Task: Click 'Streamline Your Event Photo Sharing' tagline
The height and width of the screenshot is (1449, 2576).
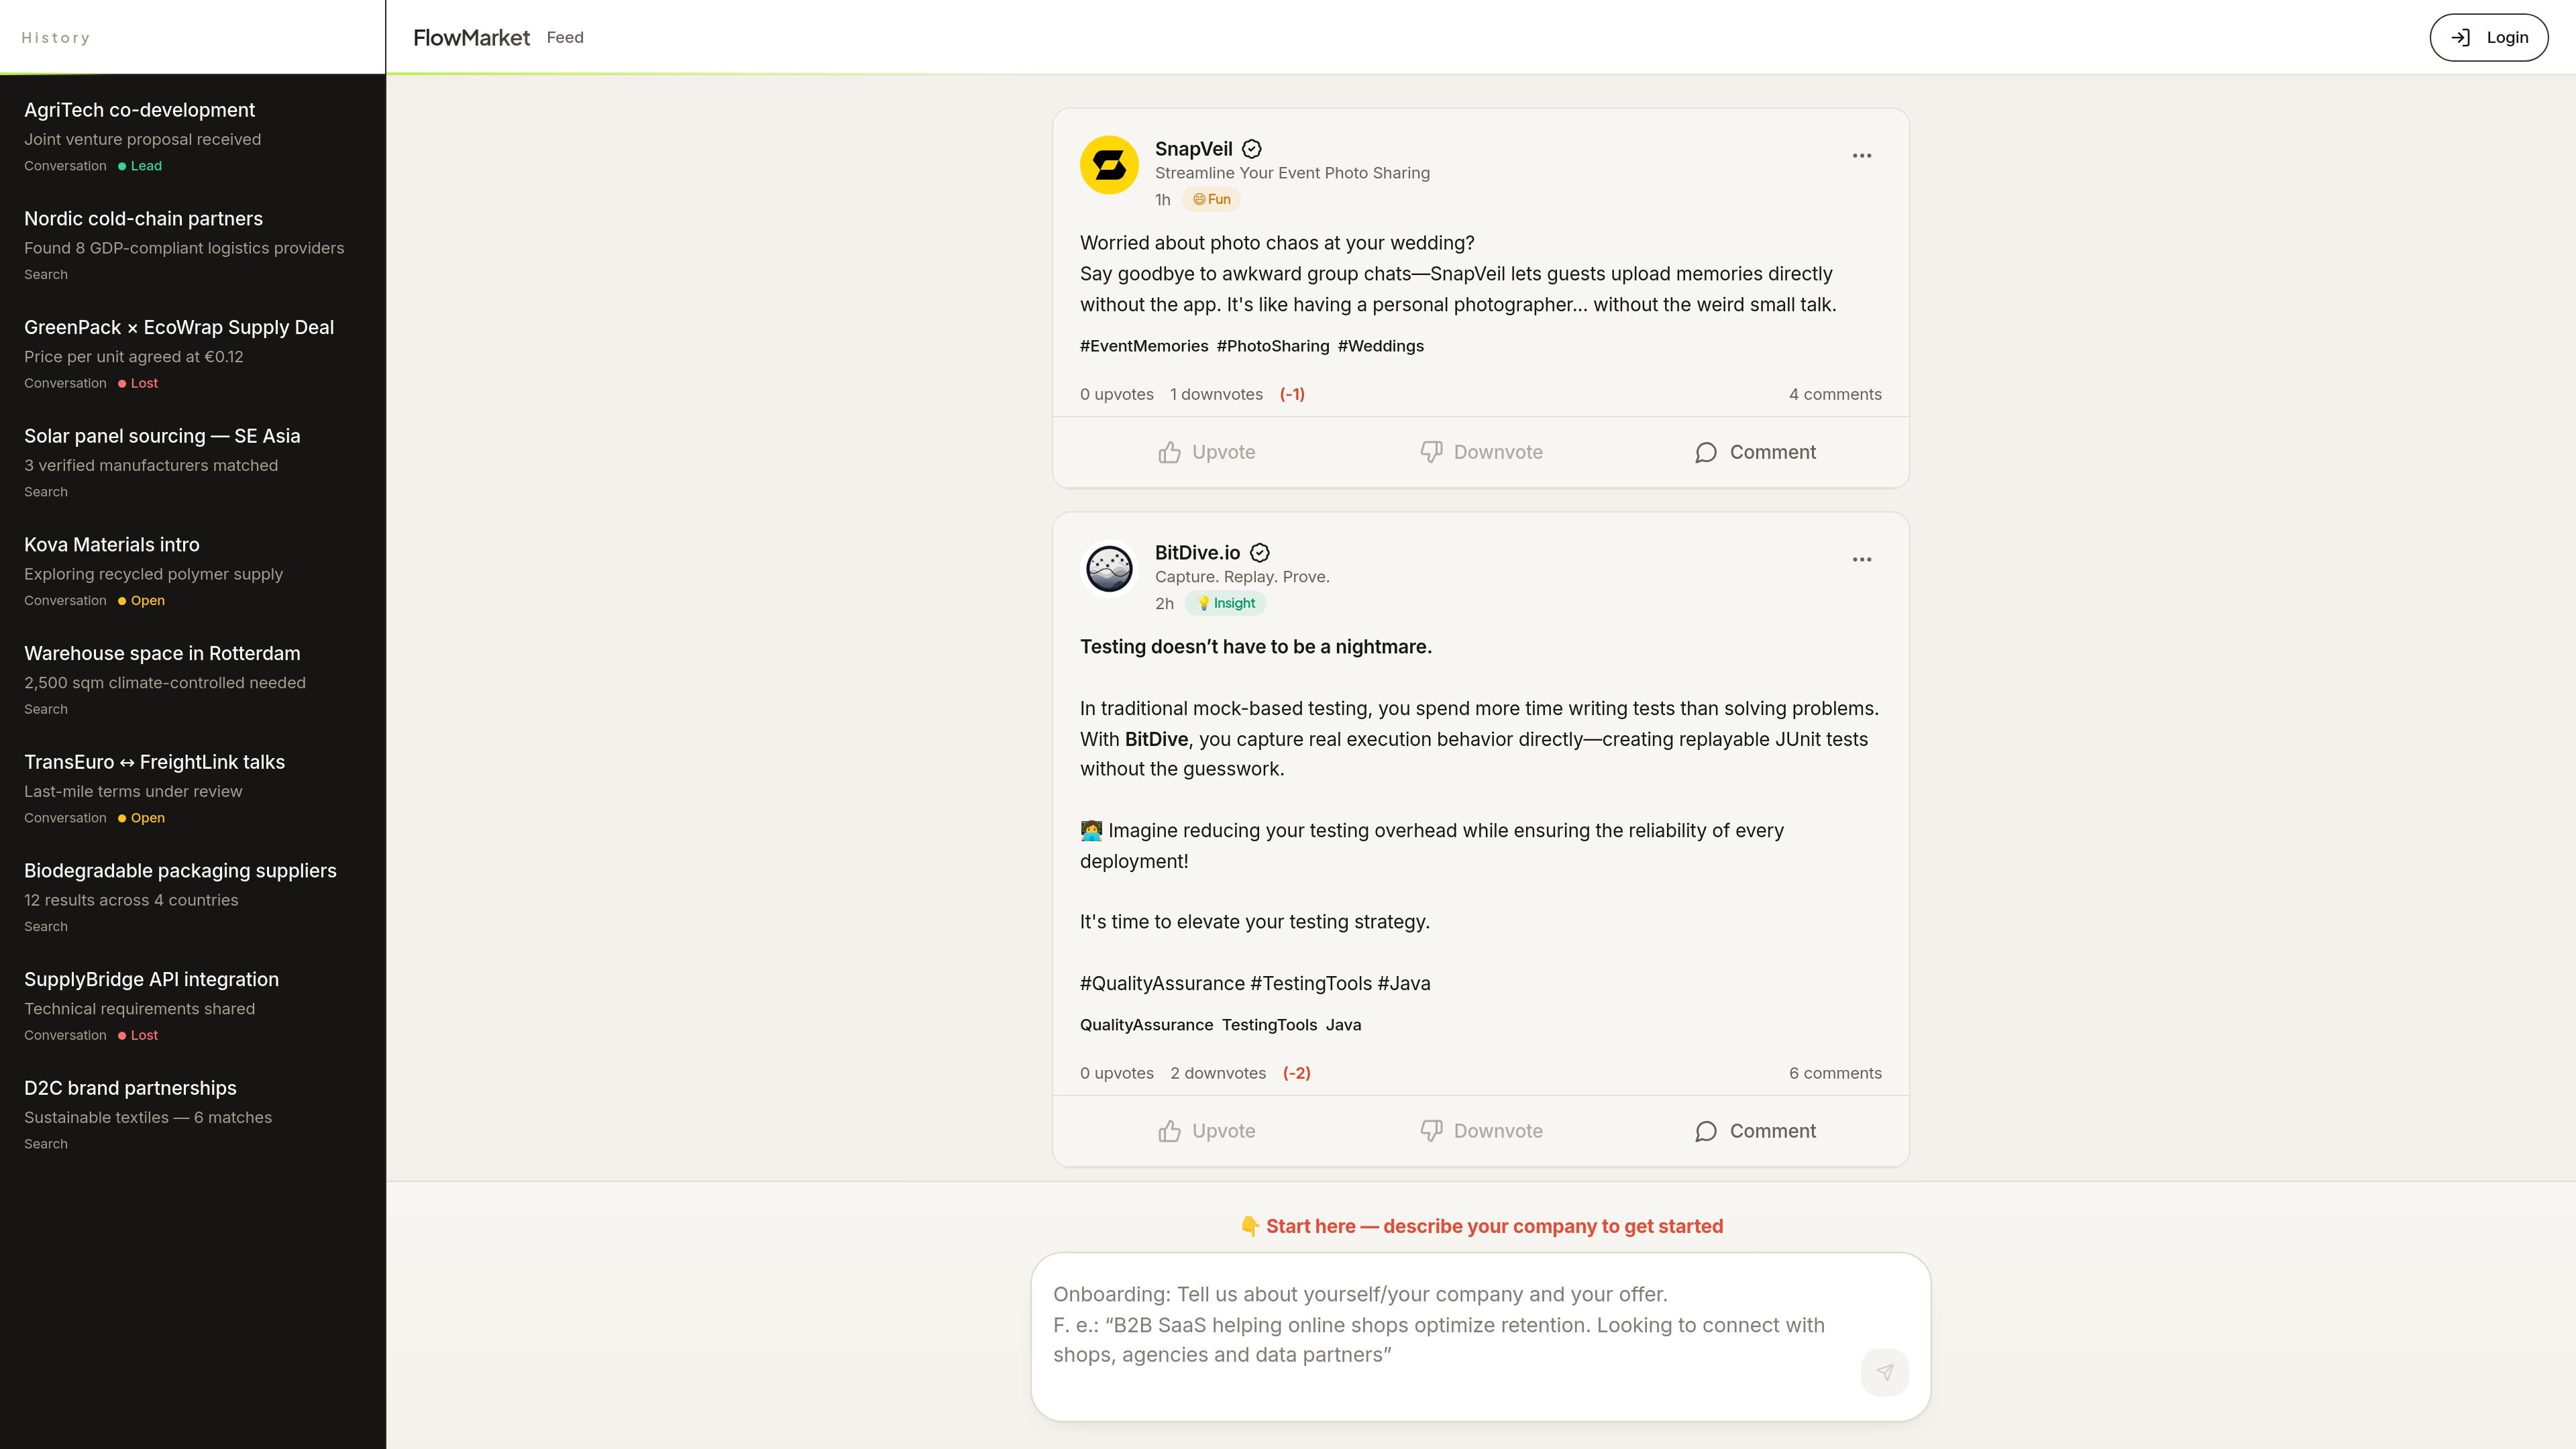Action: pyautogui.click(x=1292, y=173)
